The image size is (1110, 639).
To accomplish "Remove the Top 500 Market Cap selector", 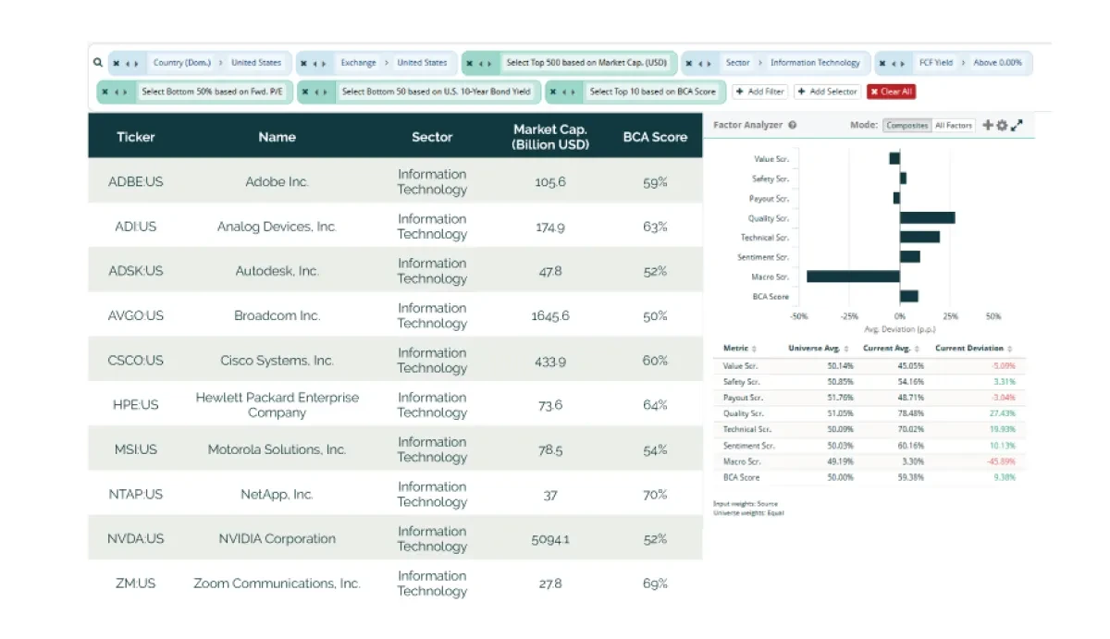I will click(x=470, y=63).
